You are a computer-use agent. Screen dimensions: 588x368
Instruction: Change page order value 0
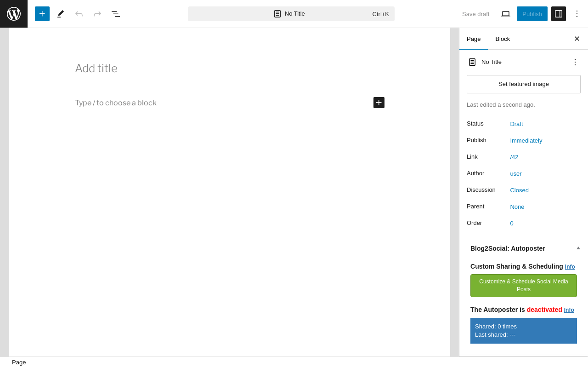512,224
